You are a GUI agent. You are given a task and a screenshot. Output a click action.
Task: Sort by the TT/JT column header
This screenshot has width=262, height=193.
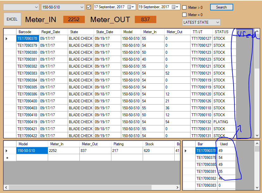coord(201,32)
